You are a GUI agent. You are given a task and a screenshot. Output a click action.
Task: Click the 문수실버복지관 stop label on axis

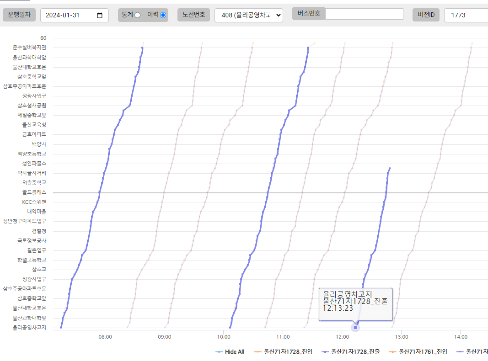pos(29,48)
